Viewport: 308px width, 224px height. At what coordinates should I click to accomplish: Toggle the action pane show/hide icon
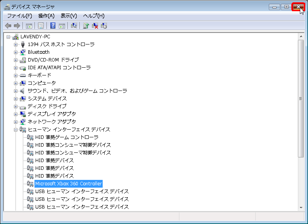click(62, 26)
